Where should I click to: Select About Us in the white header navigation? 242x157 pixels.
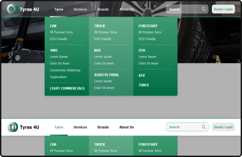(127, 127)
